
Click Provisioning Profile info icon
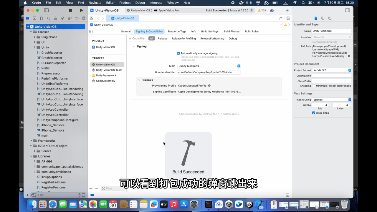tap(209, 86)
